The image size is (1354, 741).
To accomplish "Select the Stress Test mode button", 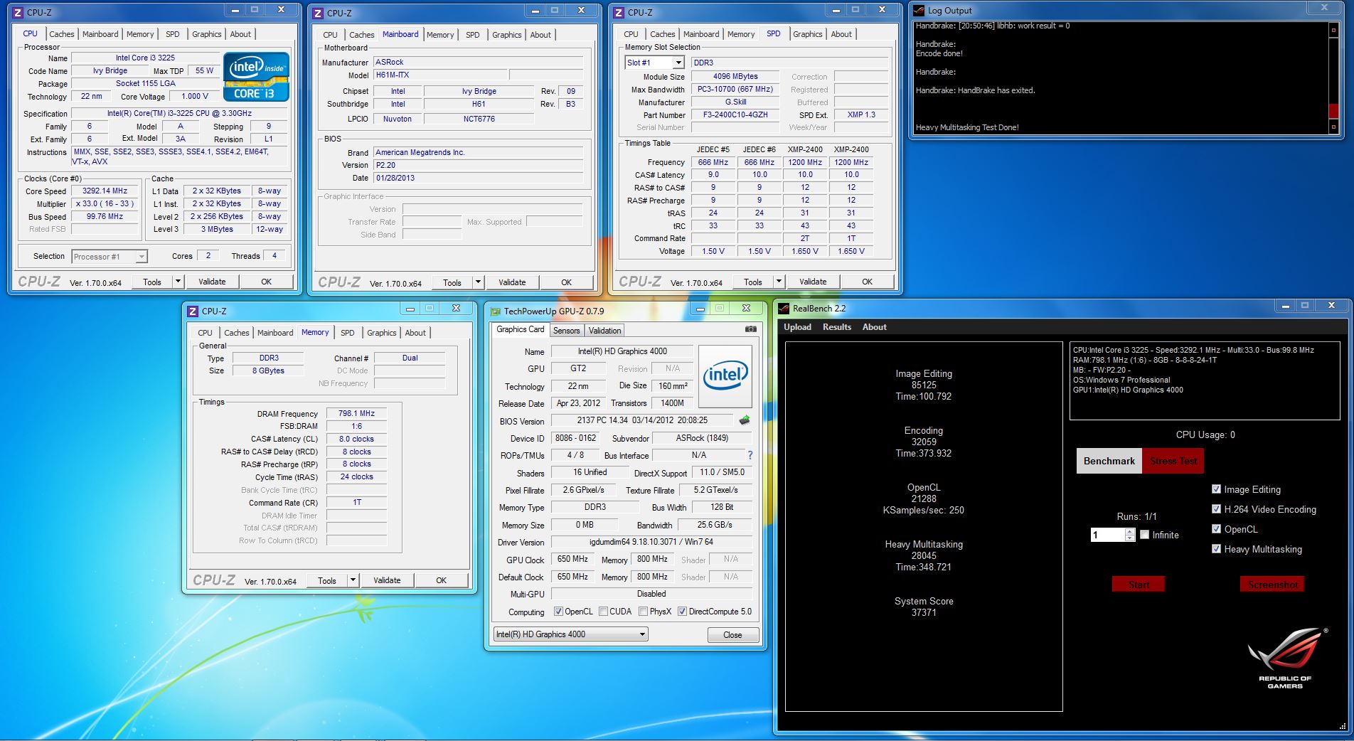I will click(1173, 461).
